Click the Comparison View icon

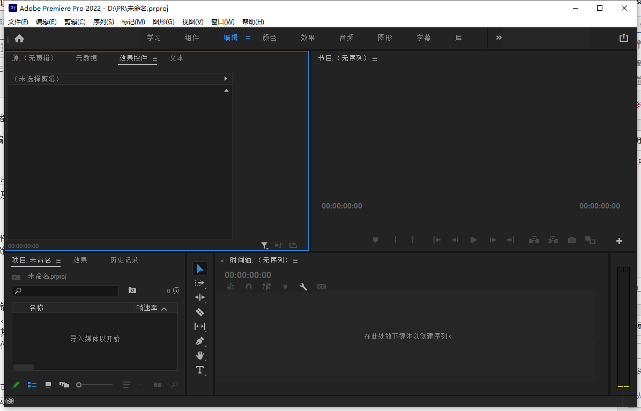(590, 240)
